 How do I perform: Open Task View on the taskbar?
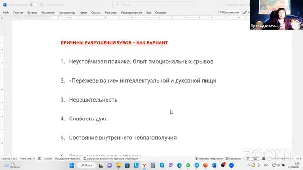(x=101, y=165)
